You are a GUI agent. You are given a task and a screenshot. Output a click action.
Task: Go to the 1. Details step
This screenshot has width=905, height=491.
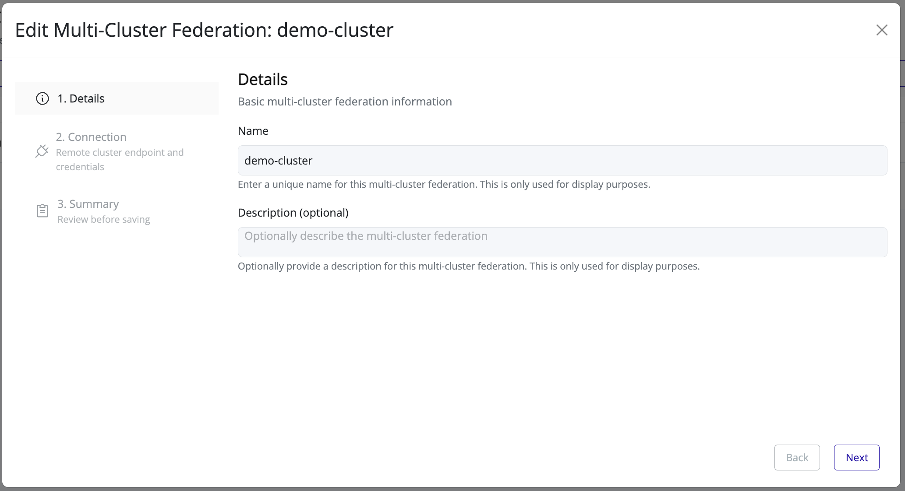coord(117,98)
